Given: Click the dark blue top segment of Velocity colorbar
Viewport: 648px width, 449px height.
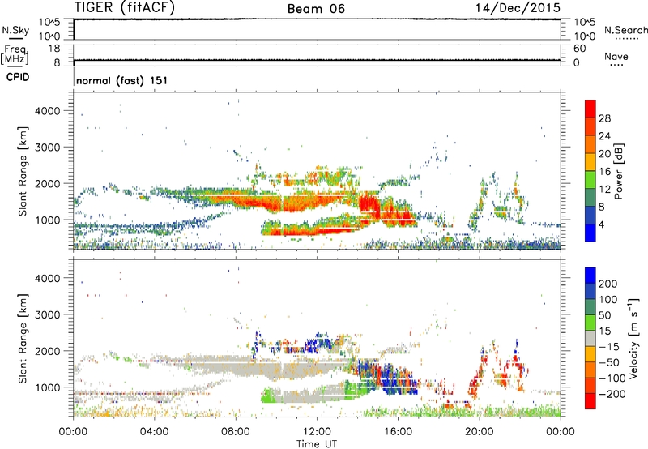Looking at the screenshot, I should pyautogui.click(x=590, y=276).
